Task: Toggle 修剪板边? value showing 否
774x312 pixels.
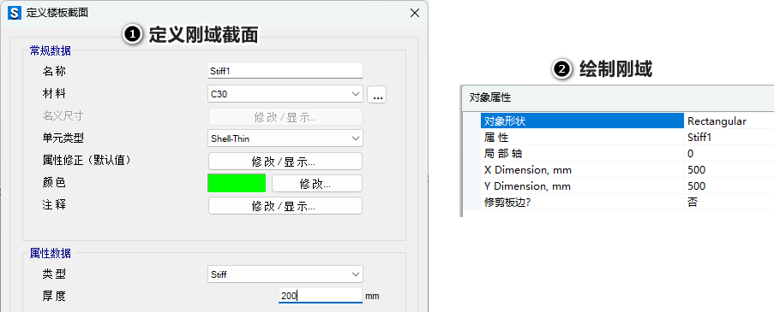Action: (729, 202)
